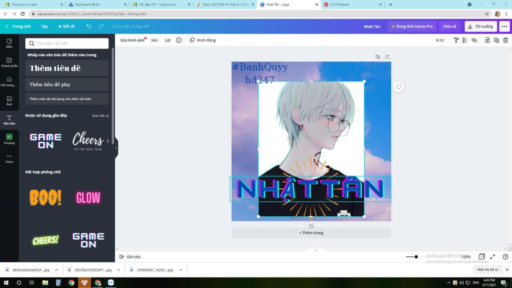This screenshot has width=512, height=288.
Task: Click the duplicate element icon in toolbar
Action: tap(496, 40)
